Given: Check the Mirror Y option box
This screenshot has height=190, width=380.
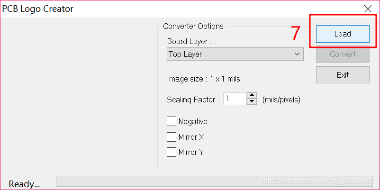Looking at the screenshot, I should pyautogui.click(x=172, y=152).
